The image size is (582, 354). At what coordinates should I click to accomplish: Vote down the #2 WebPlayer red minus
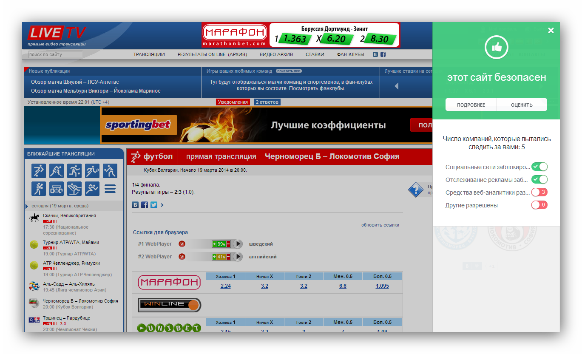coord(228,257)
